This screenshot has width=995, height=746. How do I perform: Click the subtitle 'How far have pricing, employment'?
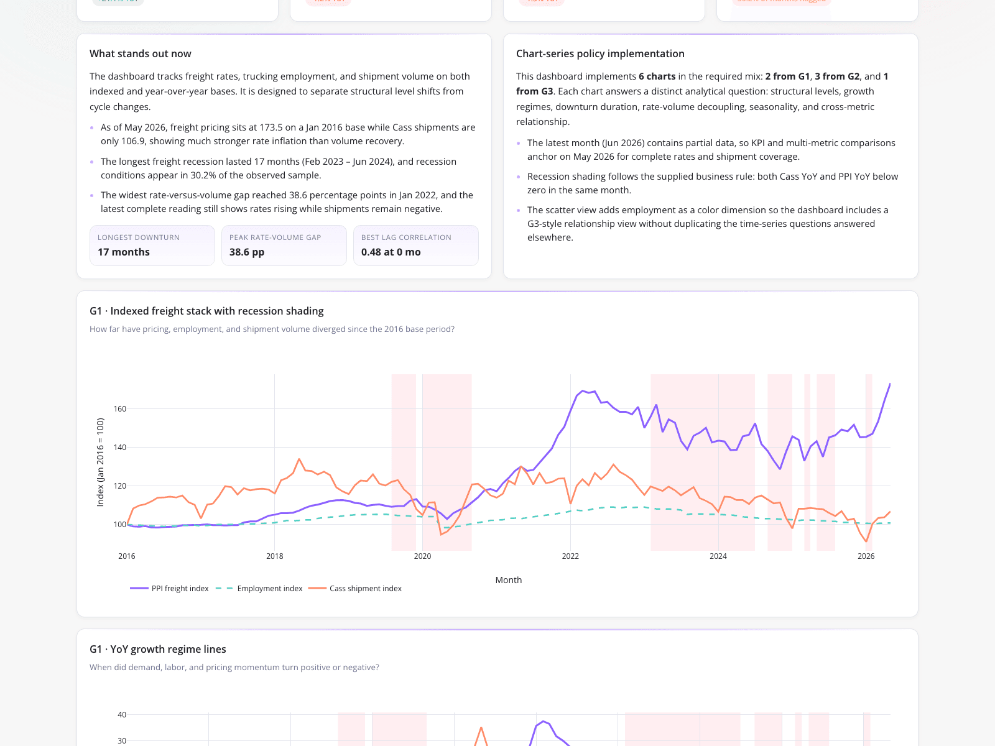[x=272, y=329]
